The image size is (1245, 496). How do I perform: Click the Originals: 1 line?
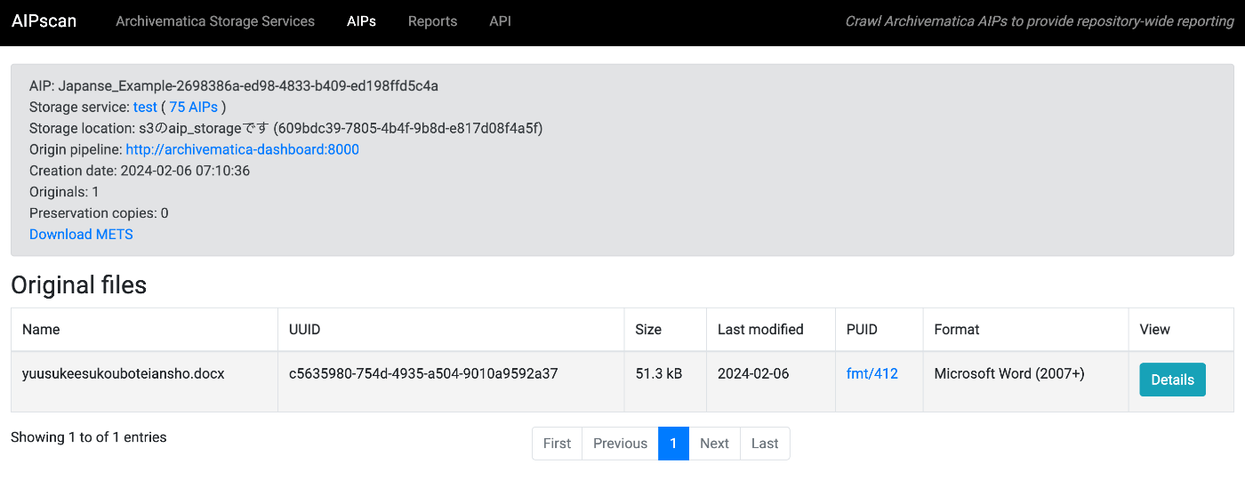[x=64, y=192]
